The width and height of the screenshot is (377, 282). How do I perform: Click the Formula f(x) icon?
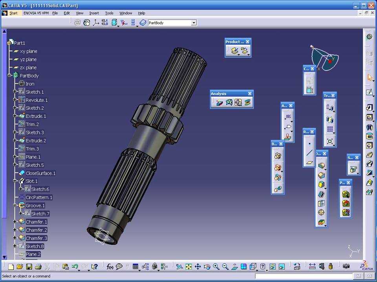pyautogui.click(x=110, y=266)
